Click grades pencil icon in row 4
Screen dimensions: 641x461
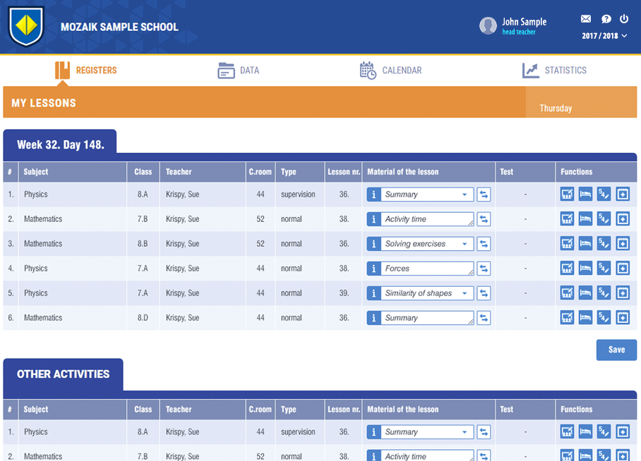click(604, 269)
